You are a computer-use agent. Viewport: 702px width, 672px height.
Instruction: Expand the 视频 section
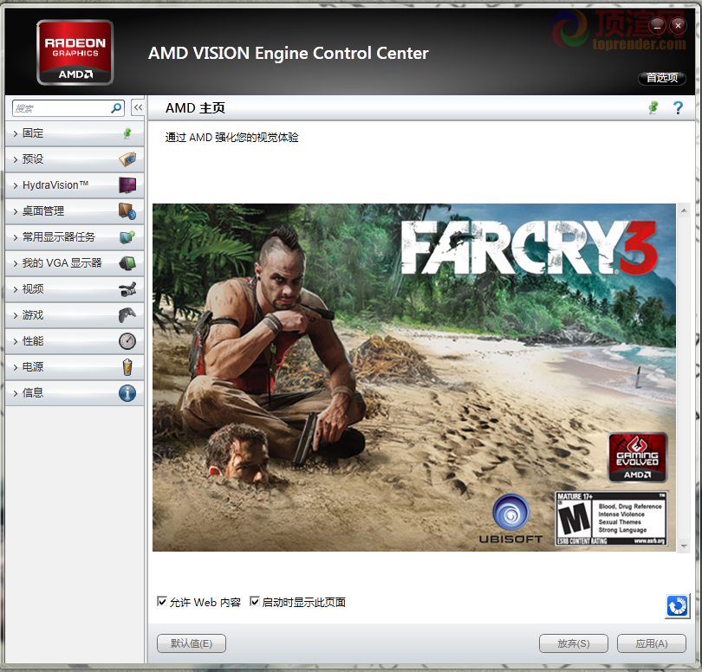point(75,289)
